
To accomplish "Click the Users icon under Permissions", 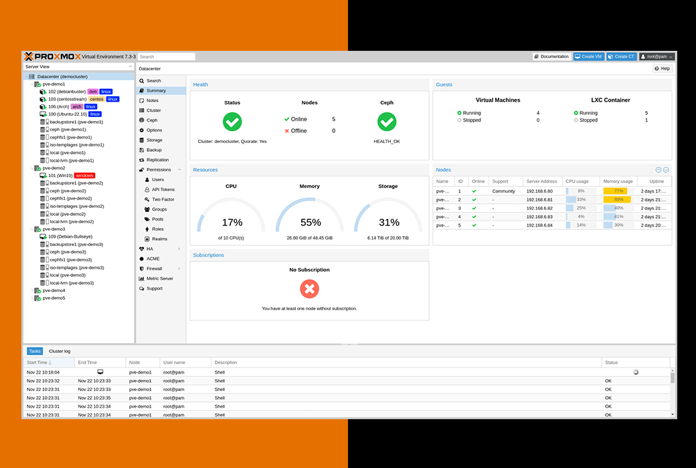I will [147, 180].
